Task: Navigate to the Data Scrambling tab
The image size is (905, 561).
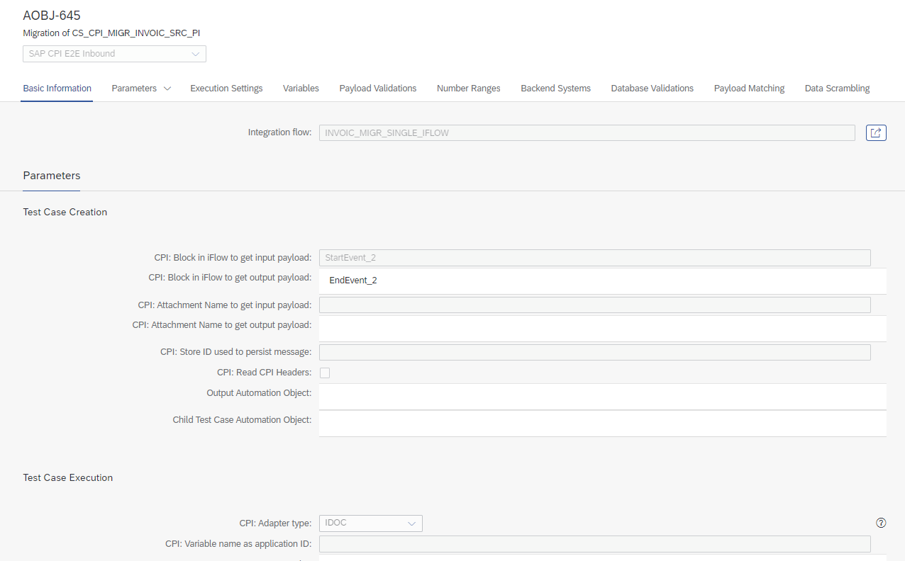Action: click(x=837, y=89)
